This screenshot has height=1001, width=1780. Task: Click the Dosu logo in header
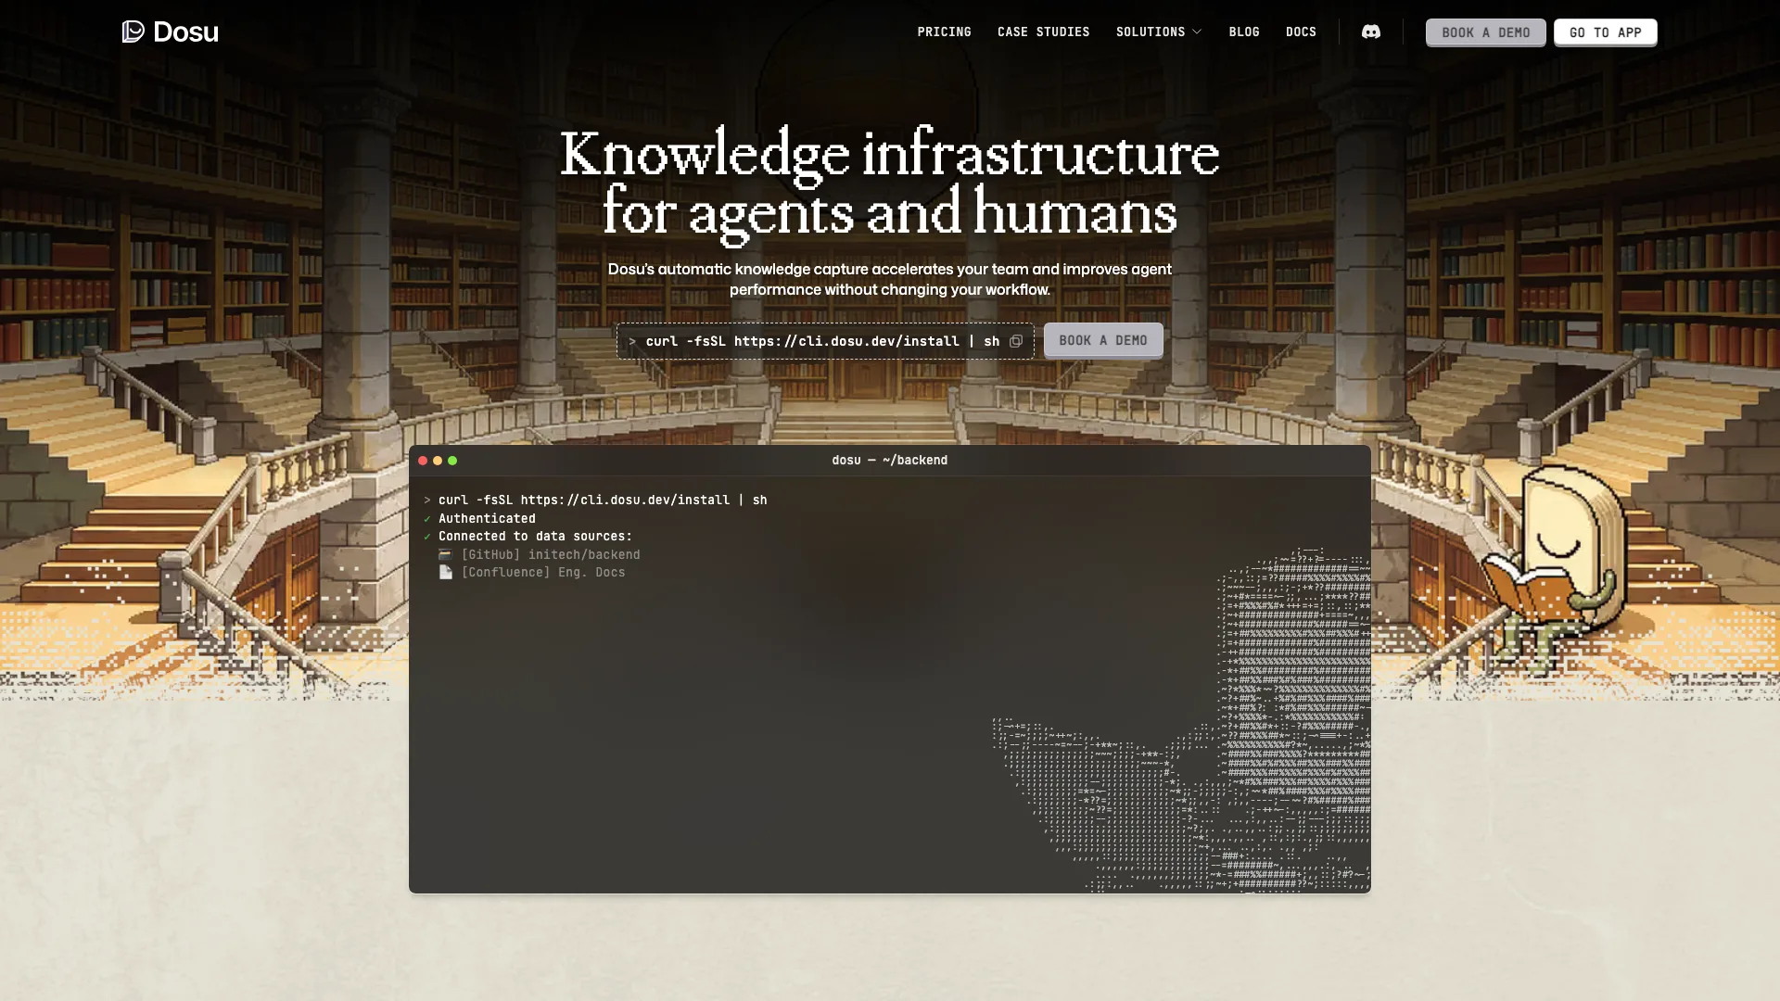pos(171,32)
